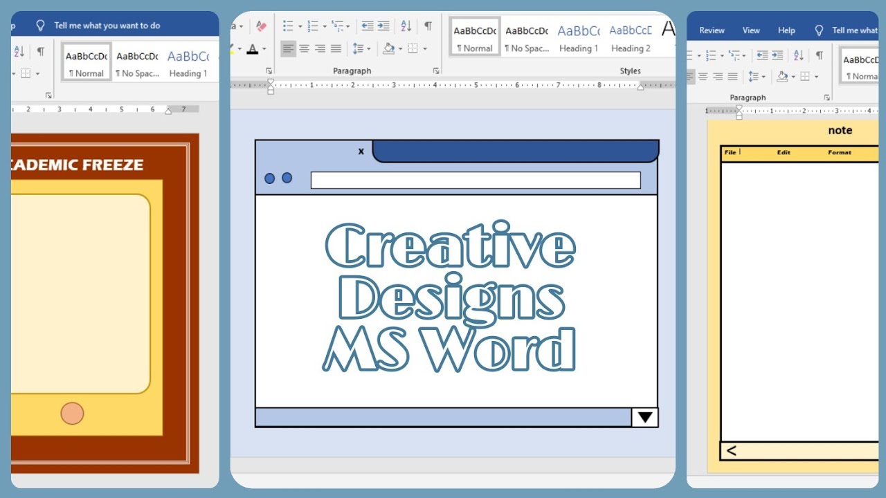This screenshot has width=886, height=498.
Task: Click Sort A-Z icon in ACADEMIC FREEZE window
Action: (19, 51)
